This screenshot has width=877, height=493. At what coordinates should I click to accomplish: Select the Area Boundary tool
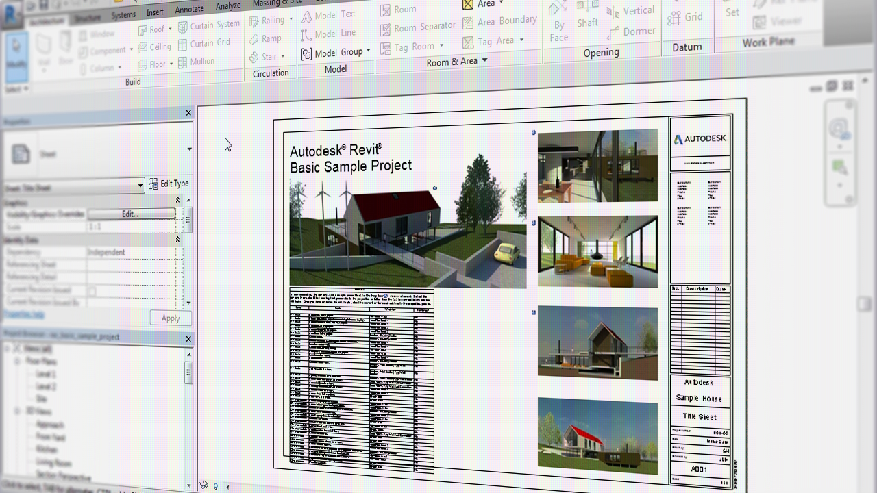coord(499,22)
